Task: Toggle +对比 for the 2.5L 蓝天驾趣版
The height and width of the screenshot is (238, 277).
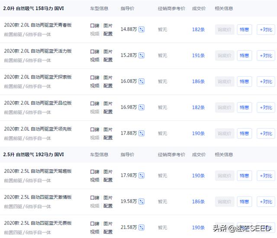Action: (x=266, y=176)
